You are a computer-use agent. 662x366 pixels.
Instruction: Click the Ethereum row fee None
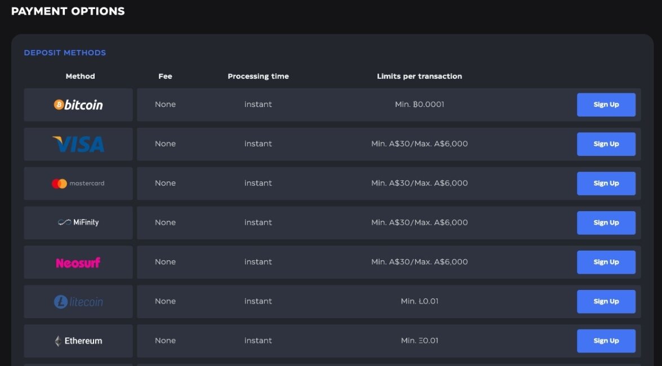coord(165,340)
